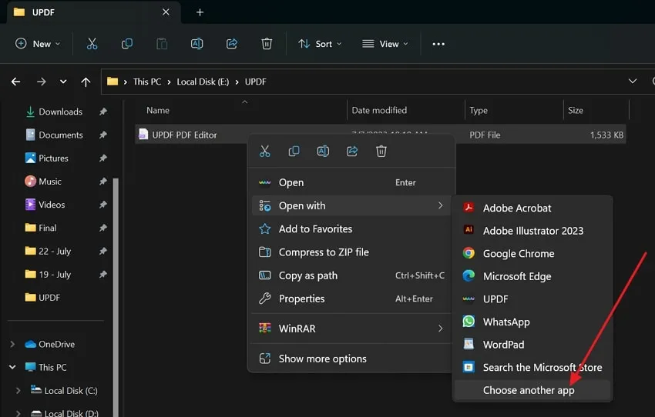This screenshot has height=417, width=655.
Task: Click the Delete trash icon in context menu
Action: tap(381, 152)
